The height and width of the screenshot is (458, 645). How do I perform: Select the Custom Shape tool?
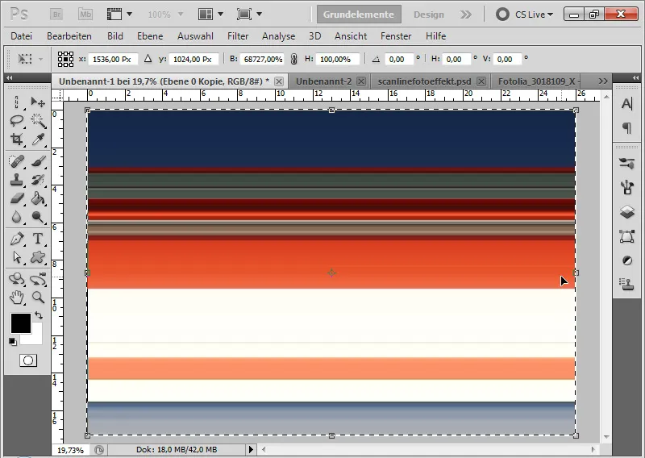[38, 257]
